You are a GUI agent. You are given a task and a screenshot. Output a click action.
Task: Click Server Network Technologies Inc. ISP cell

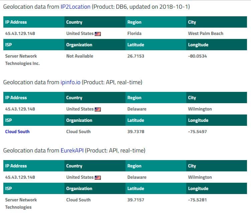(x=22, y=60)
